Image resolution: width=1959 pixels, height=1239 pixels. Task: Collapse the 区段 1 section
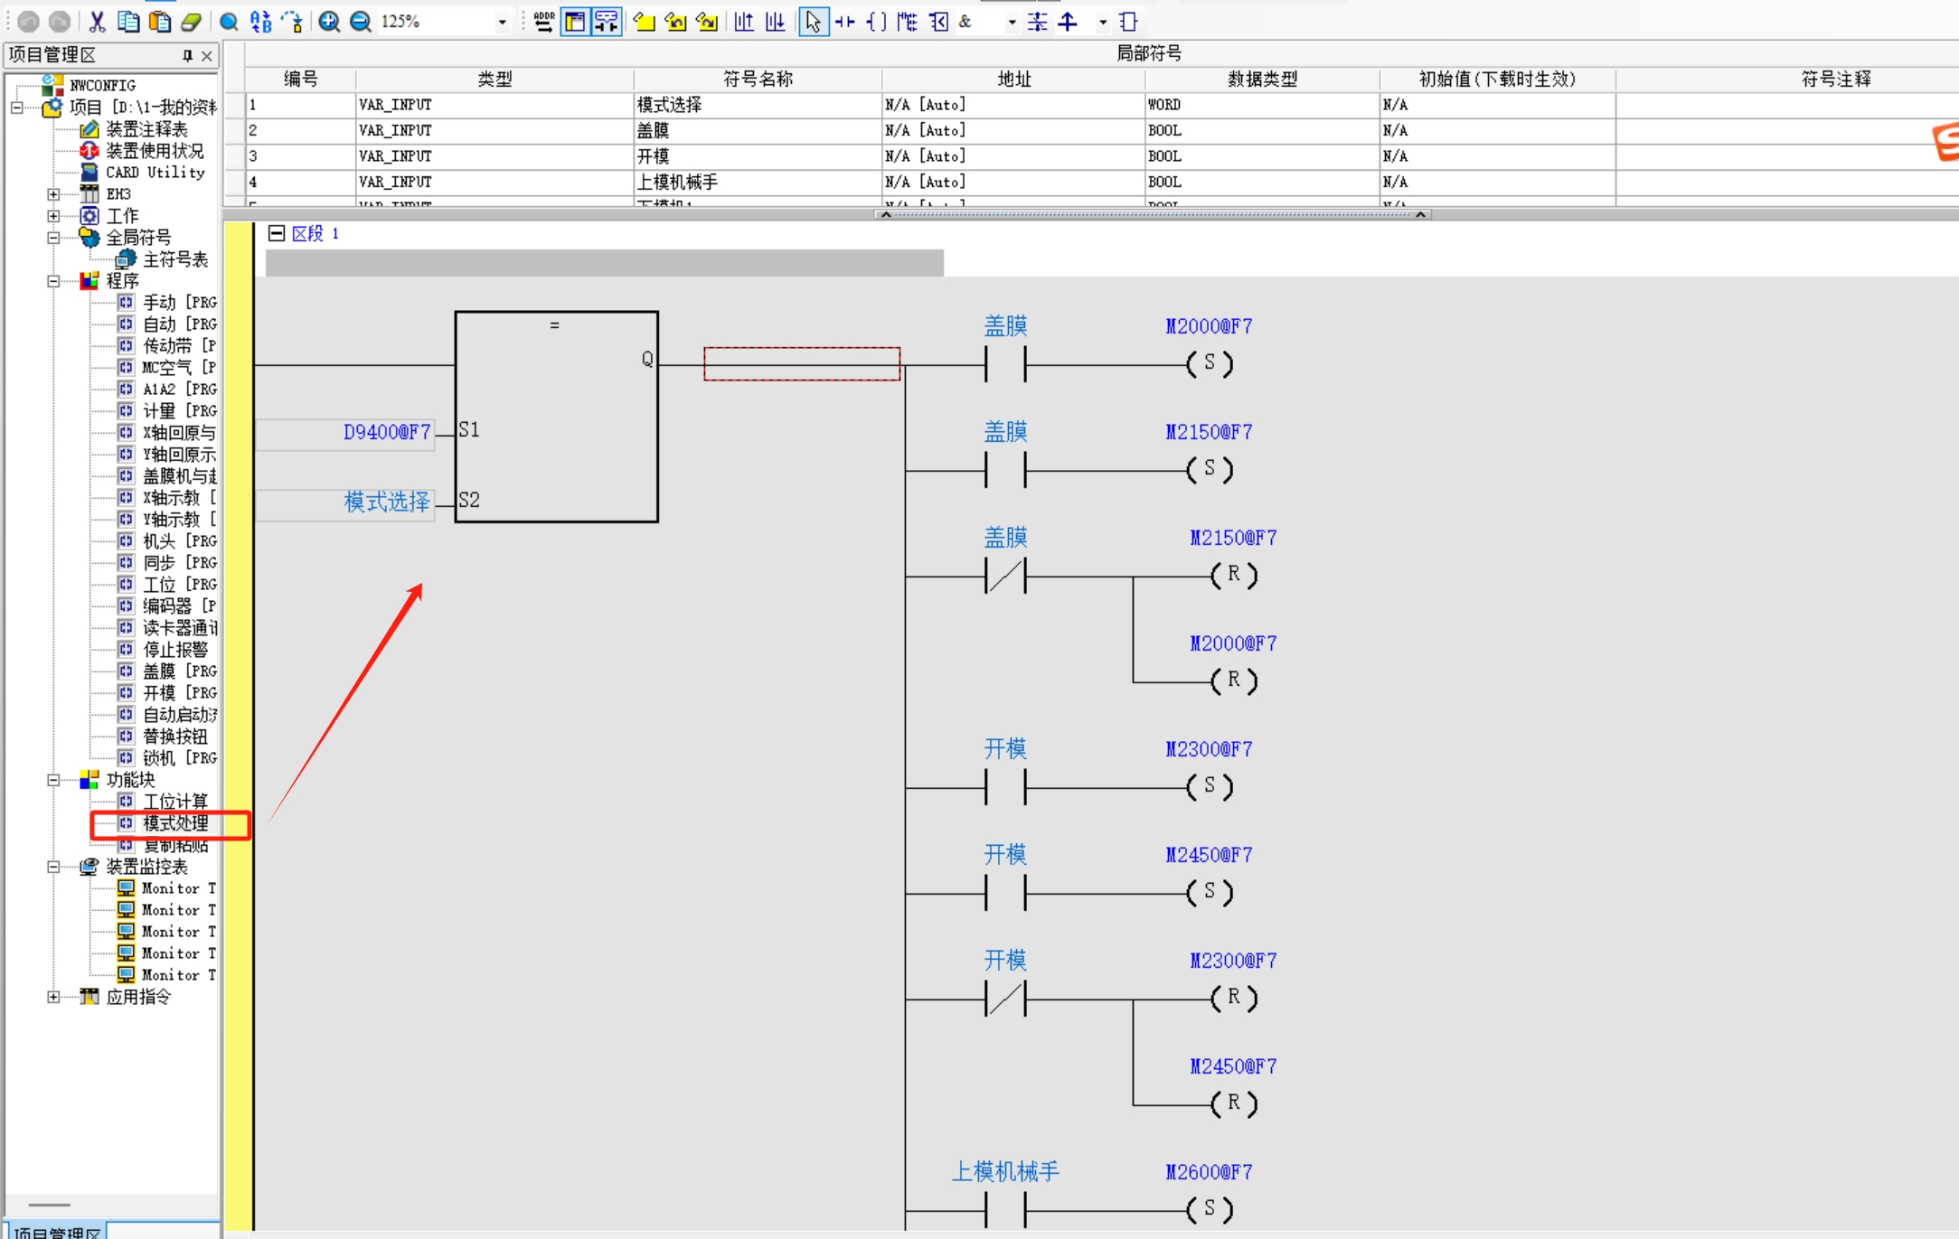[x=277, y=233]
